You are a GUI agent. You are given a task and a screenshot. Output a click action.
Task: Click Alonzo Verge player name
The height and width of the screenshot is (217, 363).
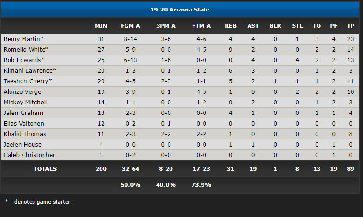point(22,91)
